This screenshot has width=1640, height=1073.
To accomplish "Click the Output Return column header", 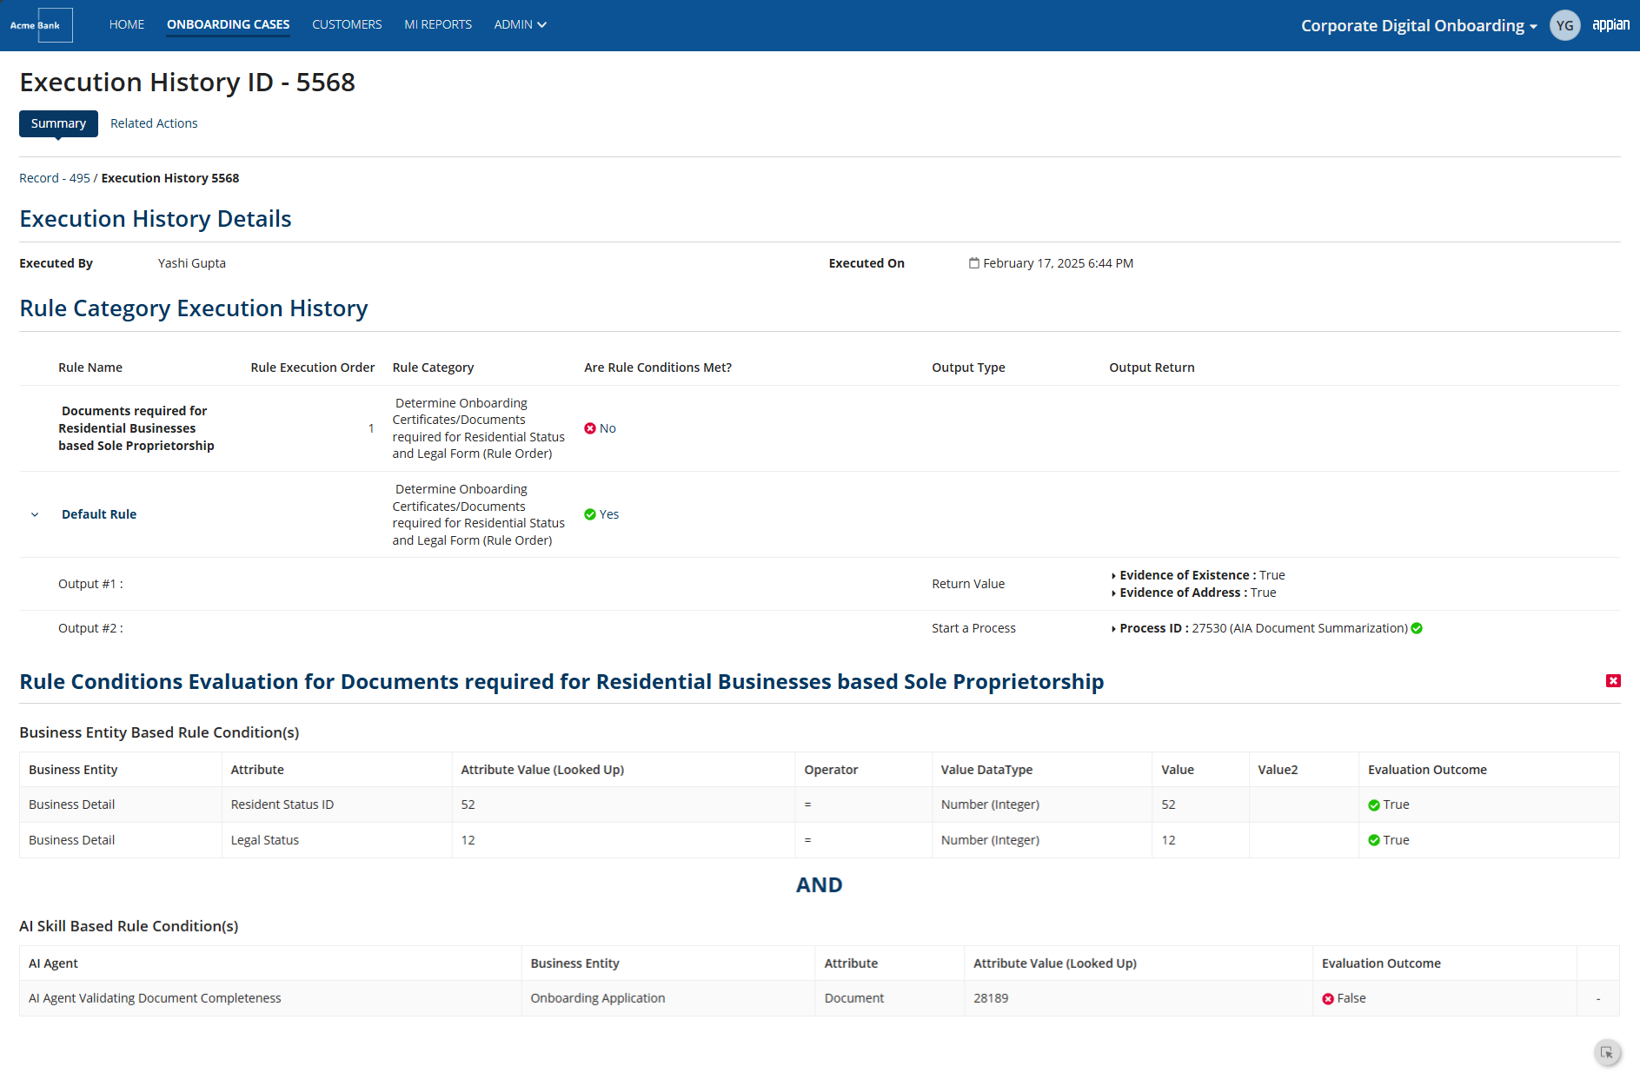I will pyautogui.click(x=1152, y=368).
